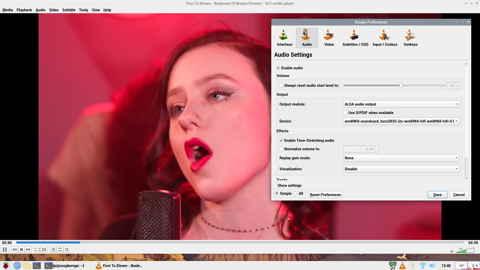Open Input / Codecs preferences category

pos(385,38)
